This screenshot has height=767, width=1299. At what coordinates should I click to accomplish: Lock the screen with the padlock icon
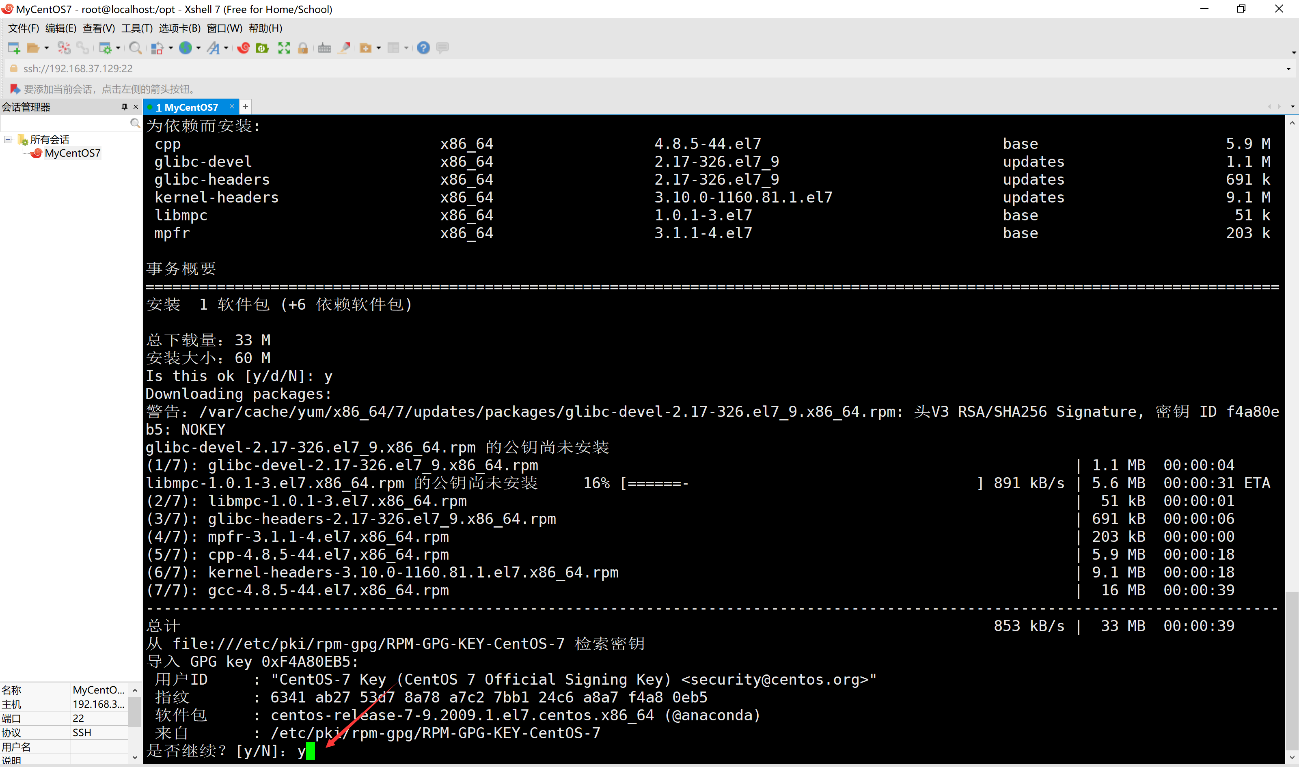click(x=302, y=47)
